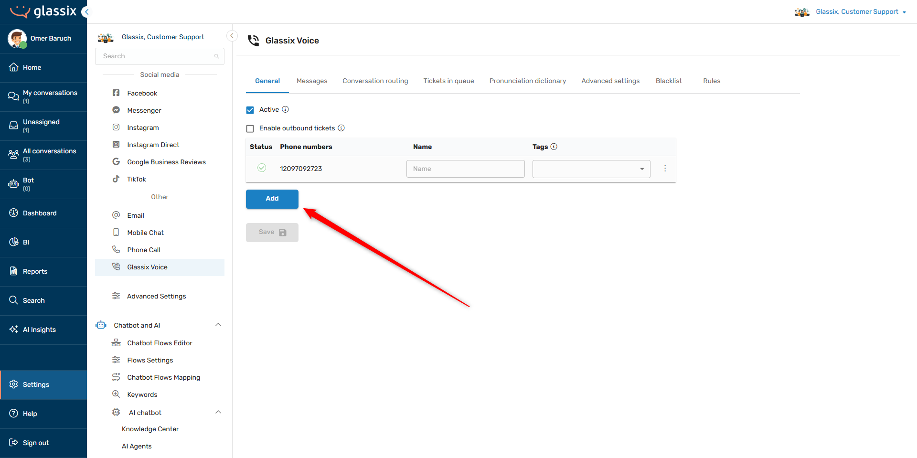917x458 pixels.
Task: Switch to the General tab
Action: point(267,81)
